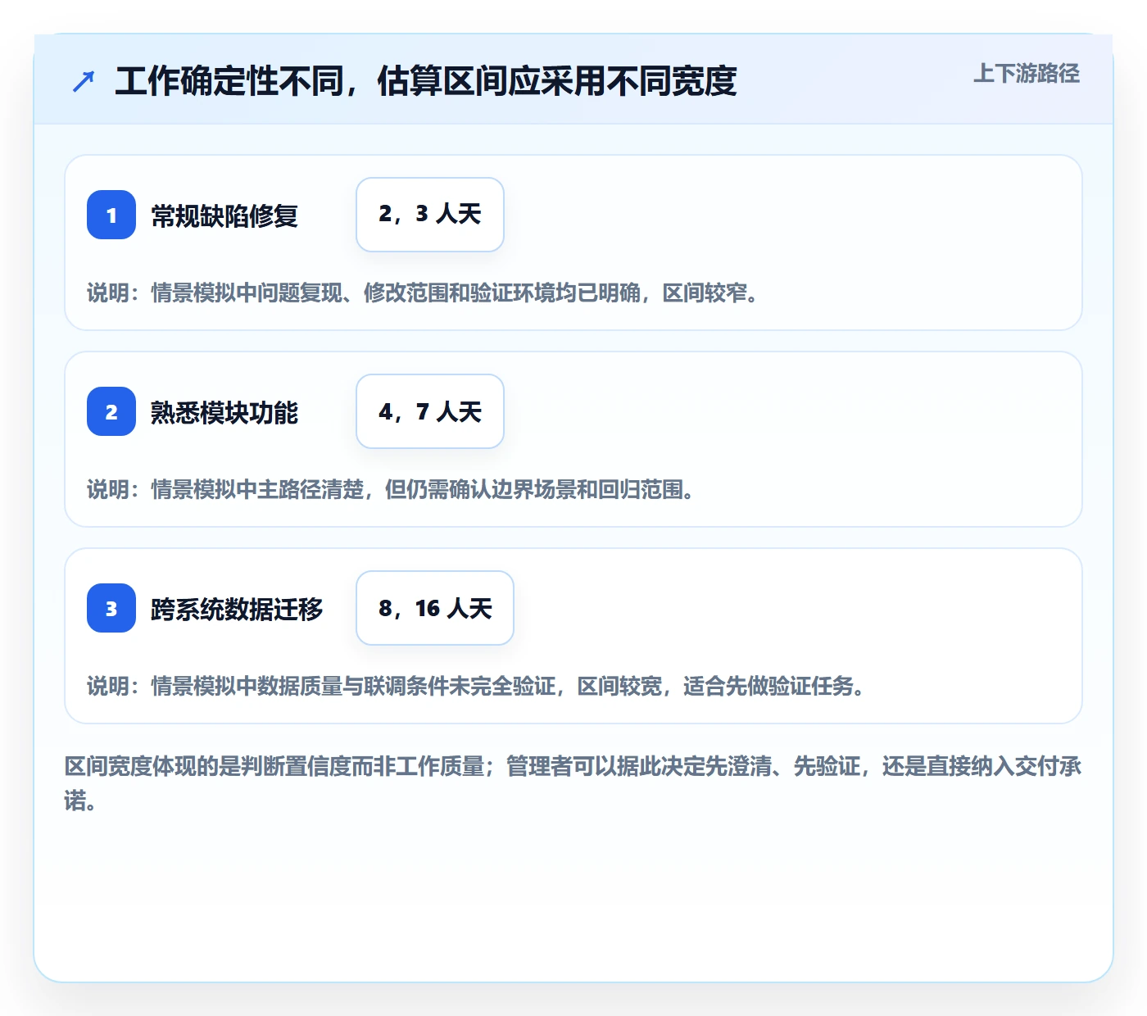
Task: Click the number 3 badge
Action: tap(111, 608)
